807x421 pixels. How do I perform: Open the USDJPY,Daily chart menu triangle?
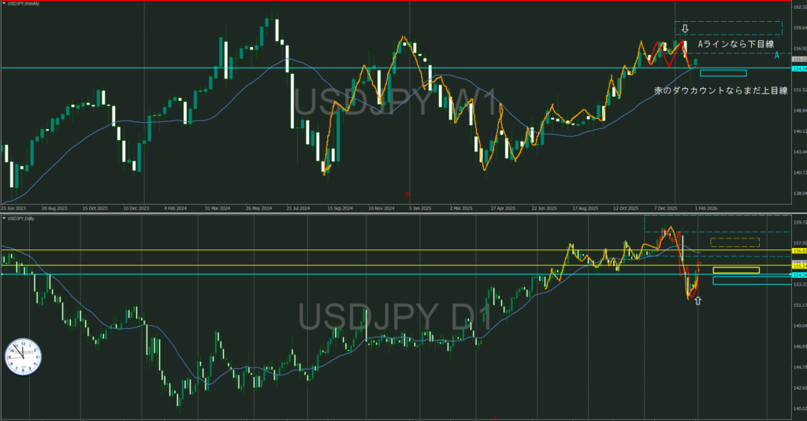(x=4, y=217)
